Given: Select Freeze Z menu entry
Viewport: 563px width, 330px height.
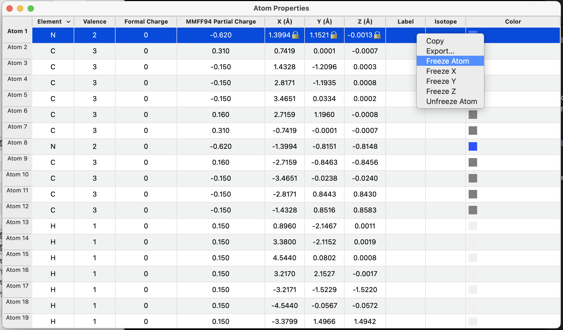Looking at the screenshot, I should click(x=441, y=91).
